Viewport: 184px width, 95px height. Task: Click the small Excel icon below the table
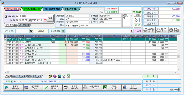coord(68,76)
